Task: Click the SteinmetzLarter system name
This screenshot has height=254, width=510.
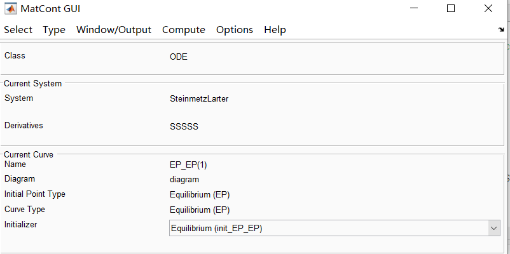Action: tap(198, 99)
